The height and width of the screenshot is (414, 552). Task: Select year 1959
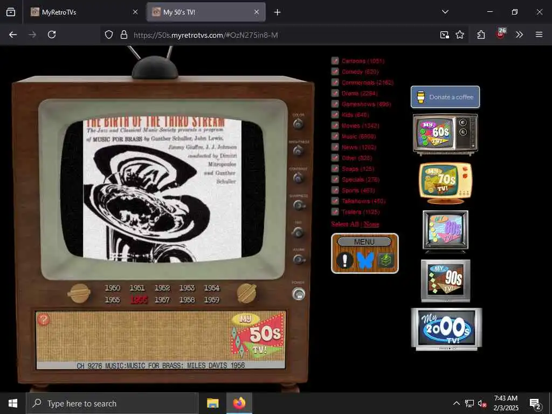coord(212,300)
